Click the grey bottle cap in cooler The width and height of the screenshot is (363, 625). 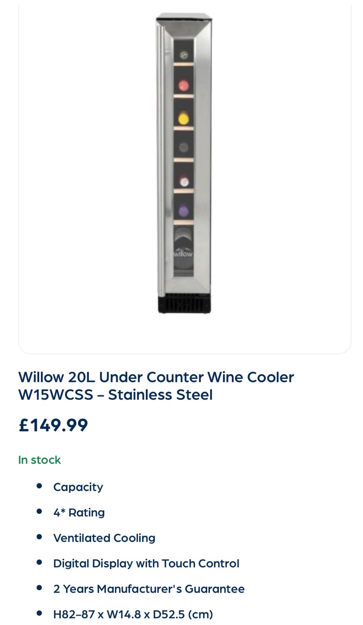pos(184,147)
